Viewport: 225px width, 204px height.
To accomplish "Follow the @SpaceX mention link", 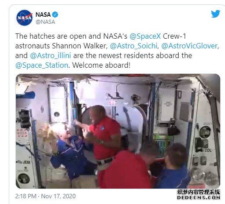I will [145, 36].
